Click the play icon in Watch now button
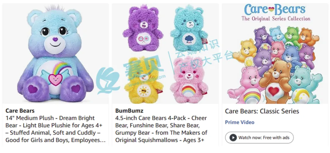330x153 pixels. (x=233, y=138)
